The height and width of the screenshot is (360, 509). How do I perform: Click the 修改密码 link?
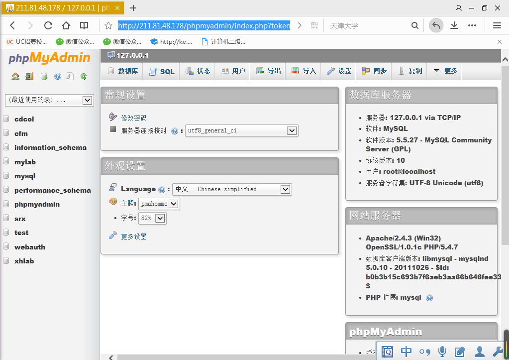(x=133, y=118)
